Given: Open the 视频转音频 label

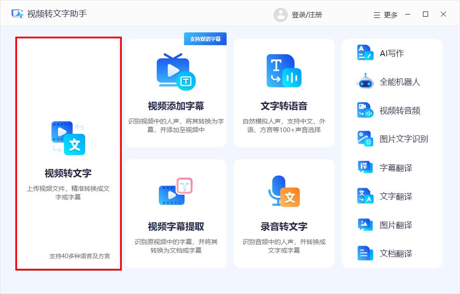Looking at the screenshot, I should coord(400,111).
